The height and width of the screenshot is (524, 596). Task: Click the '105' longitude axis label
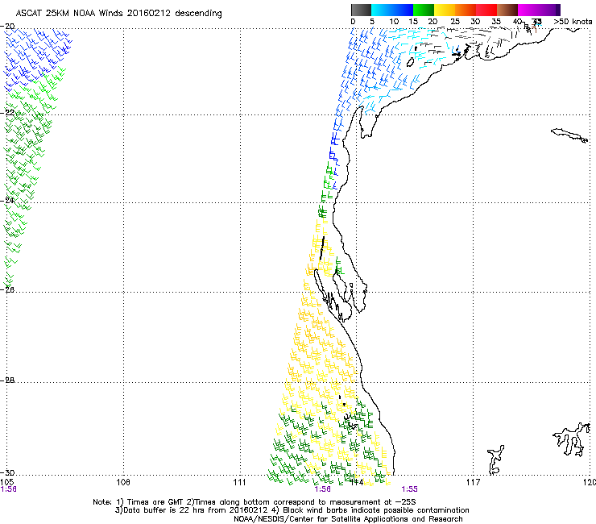pyautogui.click(x=6, y=482)
